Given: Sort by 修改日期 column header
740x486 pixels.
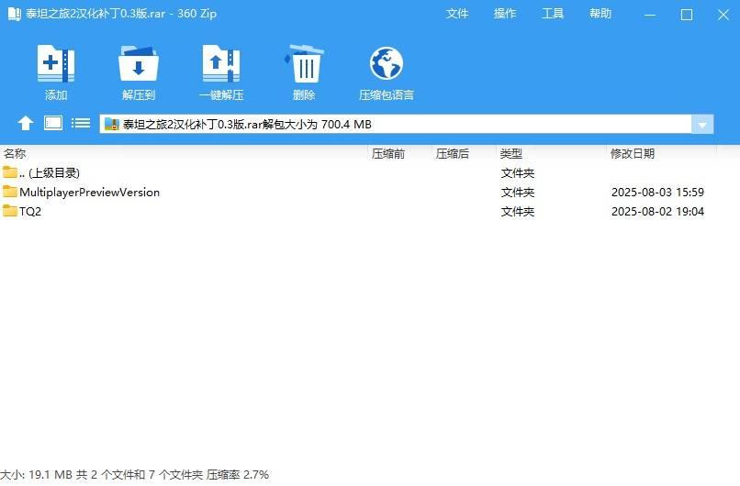Looking at the screenshot, I should (x=632, y=154).
